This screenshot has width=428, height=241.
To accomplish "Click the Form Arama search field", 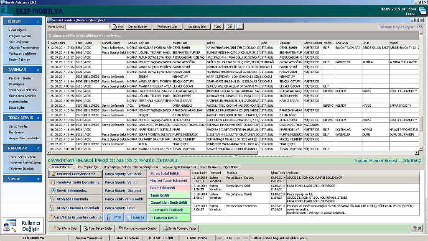I will [88, 26].
